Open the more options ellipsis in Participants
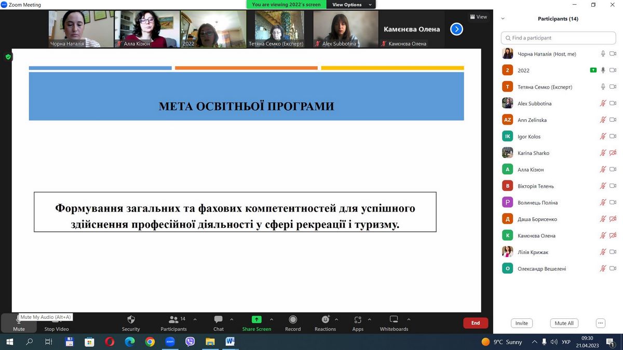Viewport: 623px width, 350px height. point(601,323)
